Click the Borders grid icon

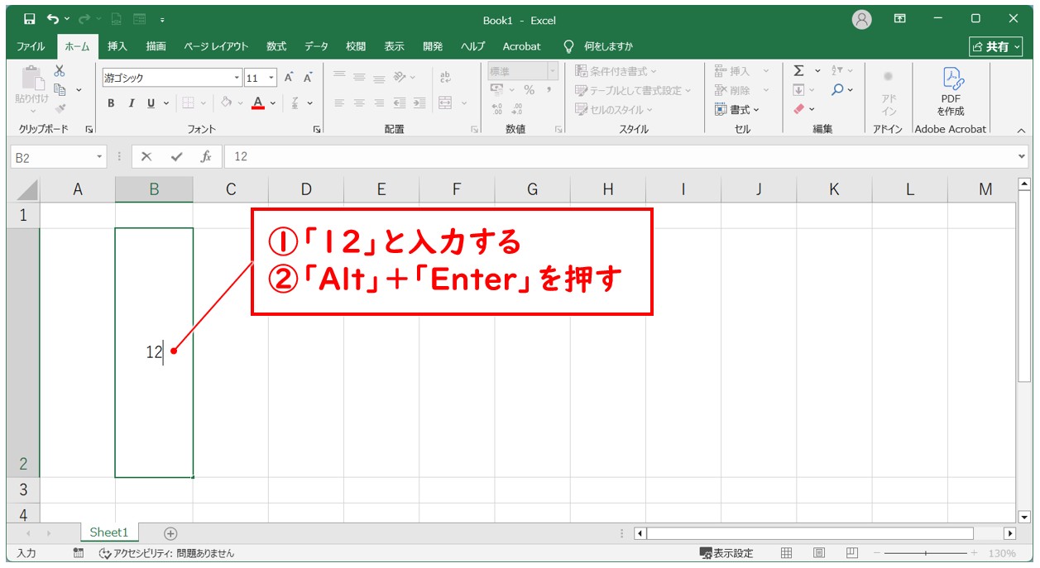(x=188, y=103)
